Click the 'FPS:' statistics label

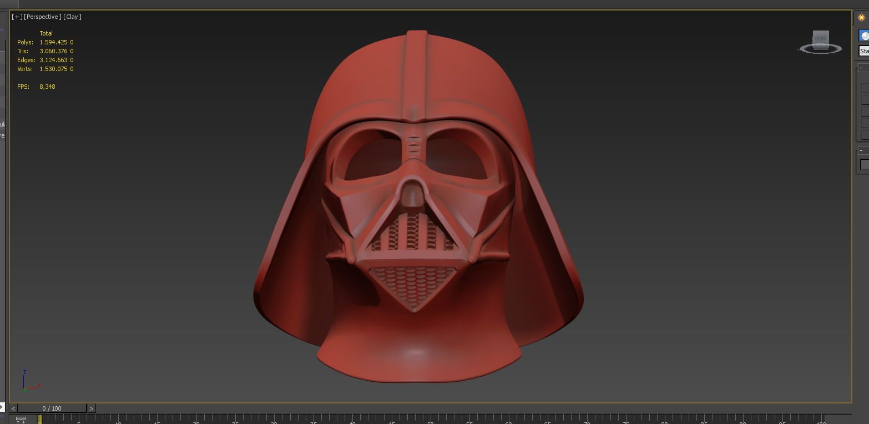[23, 87]
